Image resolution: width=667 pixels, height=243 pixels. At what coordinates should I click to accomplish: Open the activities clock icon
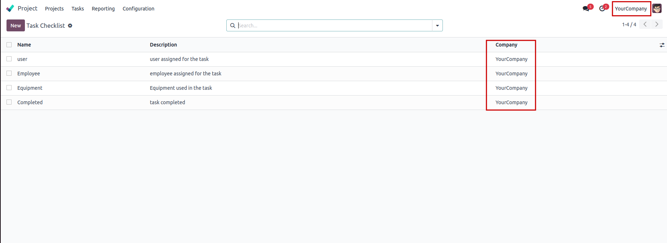point(602,8)
